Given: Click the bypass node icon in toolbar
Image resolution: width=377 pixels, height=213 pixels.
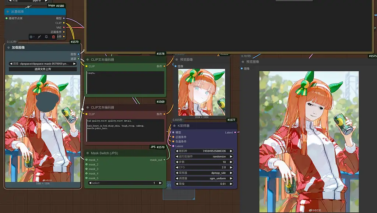Looking at the screenshot, I should click(x=39, y=37).
